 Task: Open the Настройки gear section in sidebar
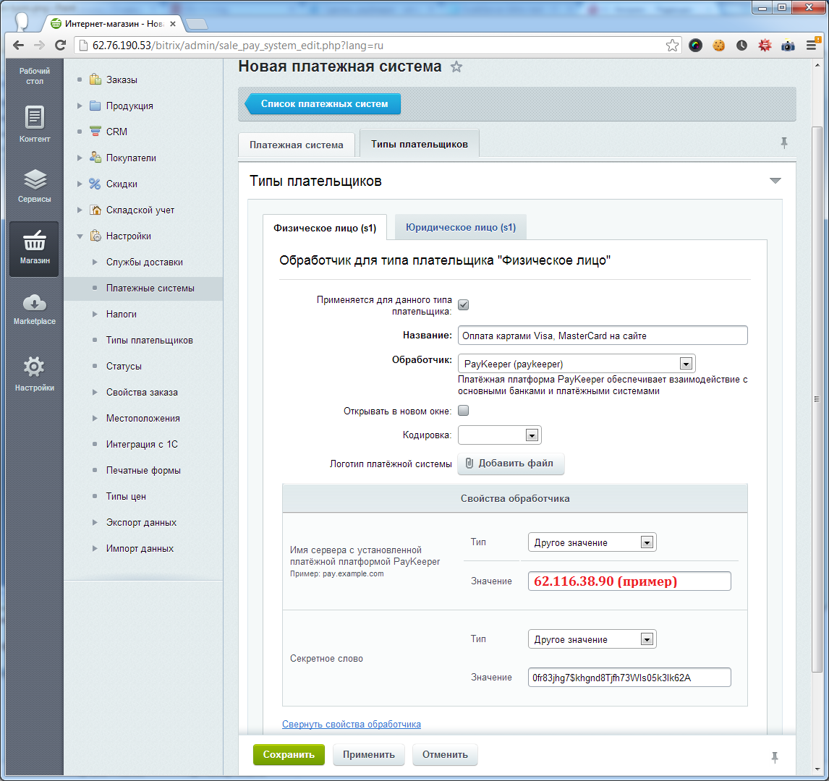[35, 373]
